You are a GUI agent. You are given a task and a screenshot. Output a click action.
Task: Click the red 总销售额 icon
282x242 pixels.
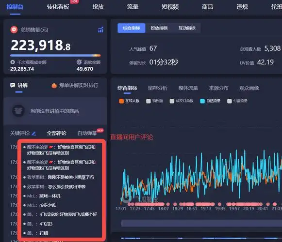coord(14,30)
